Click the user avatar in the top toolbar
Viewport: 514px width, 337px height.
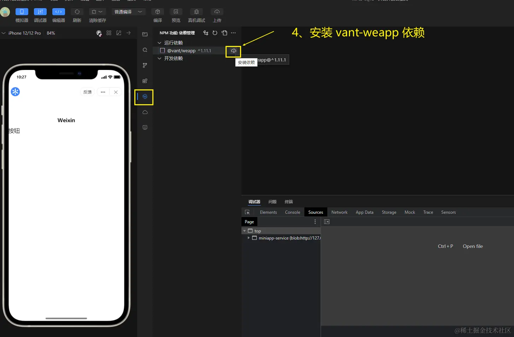5,12
